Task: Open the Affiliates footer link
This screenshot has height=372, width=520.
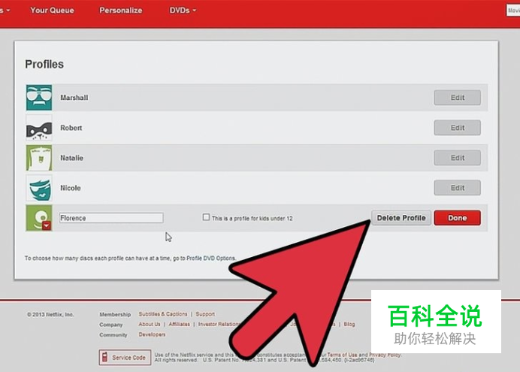Action: point(179,324)
